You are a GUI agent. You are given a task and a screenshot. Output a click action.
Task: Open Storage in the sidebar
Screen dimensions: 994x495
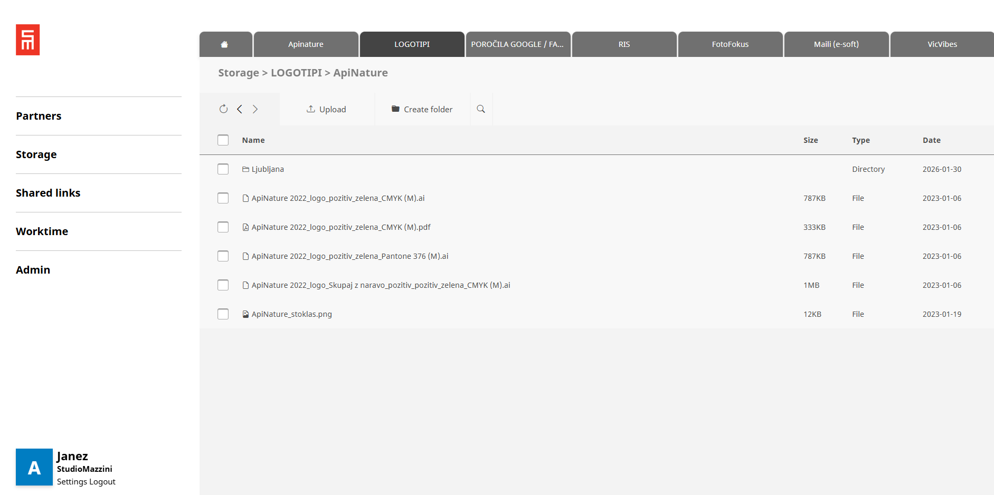(36, 154)
